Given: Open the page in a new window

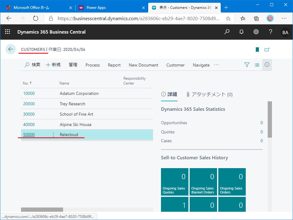Looking at the screenshot, I should 267,49.
